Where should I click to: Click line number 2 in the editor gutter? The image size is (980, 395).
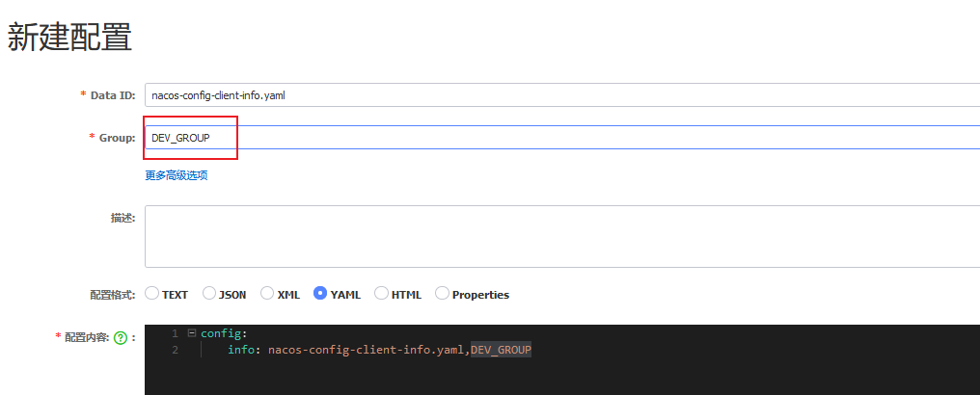pos(175,350)
